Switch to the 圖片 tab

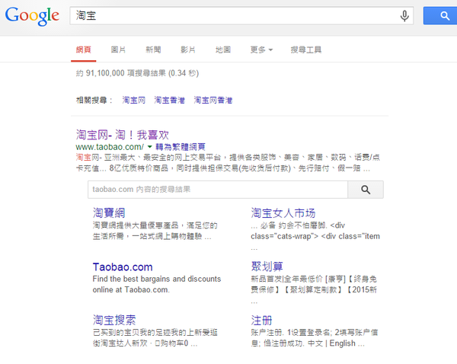tap(118, 49)
